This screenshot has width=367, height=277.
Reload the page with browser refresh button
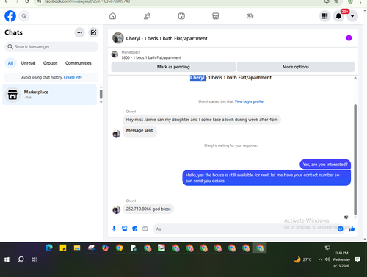[27, 1]
